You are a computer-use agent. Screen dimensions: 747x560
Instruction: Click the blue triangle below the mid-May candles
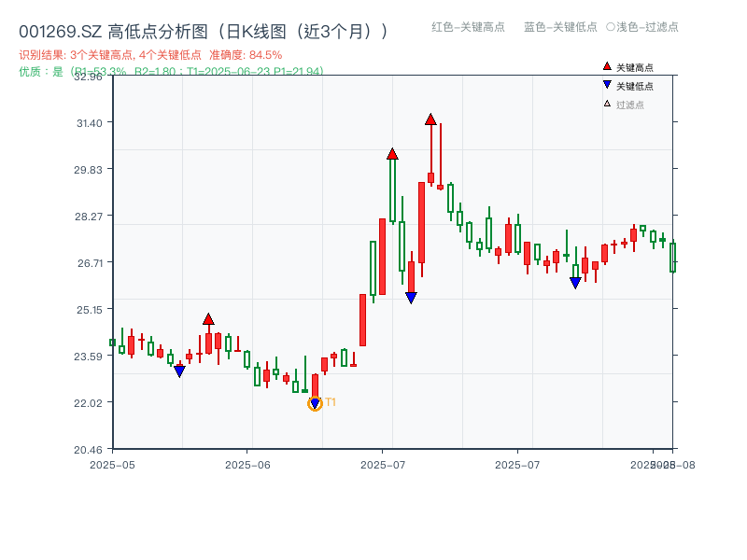pos(179,371)
